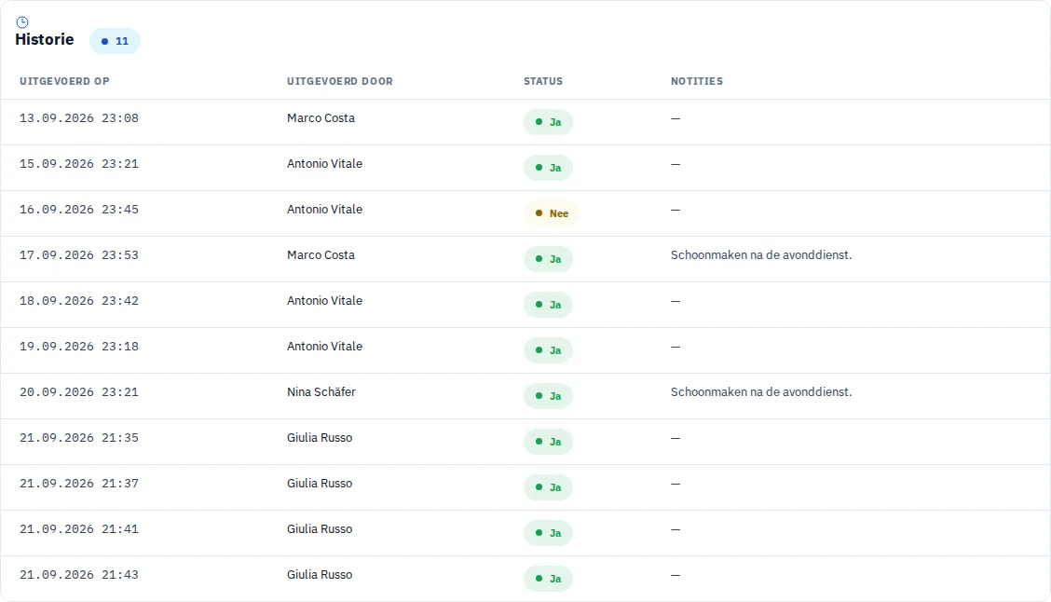Image resolution: width=1051 pixels, height=602 pixels.
Task: Click Marco Costa in the 13.09.2026 row
Action: tap(321, 118)
